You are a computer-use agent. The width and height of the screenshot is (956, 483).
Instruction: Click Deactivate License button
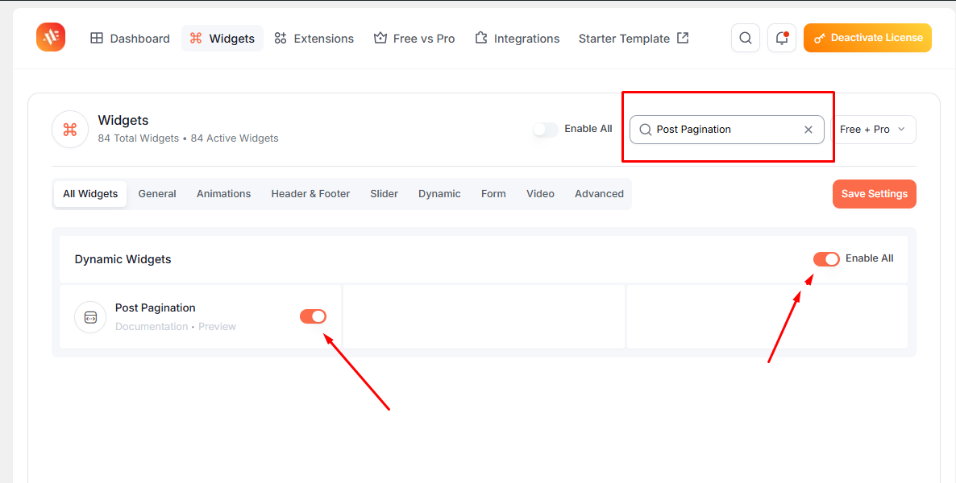[x=867, y=38]
